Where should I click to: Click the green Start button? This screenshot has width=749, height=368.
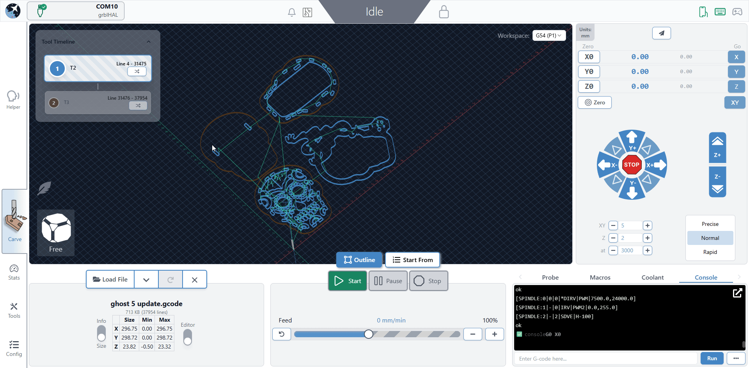[x=348, y=281]
